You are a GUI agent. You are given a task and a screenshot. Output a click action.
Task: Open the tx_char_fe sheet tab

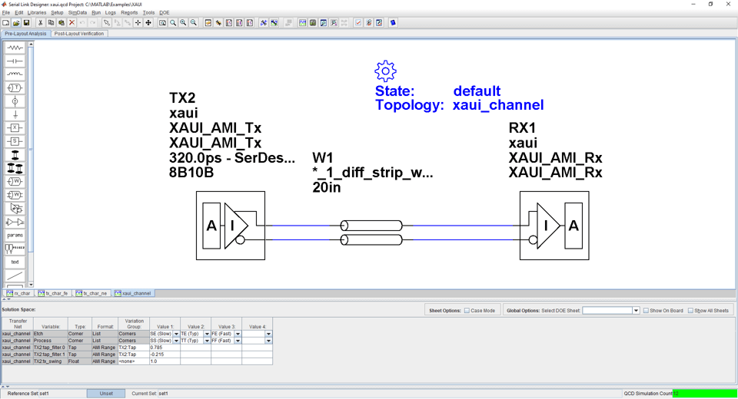point(54,293)
